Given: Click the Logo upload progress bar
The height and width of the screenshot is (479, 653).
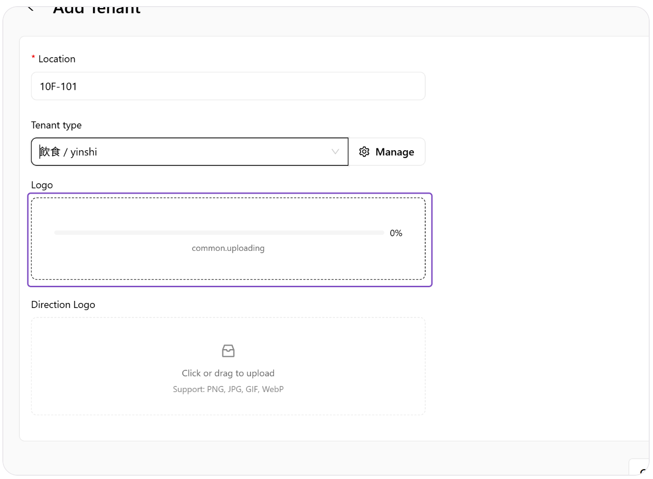Looking at the screenshot, I should tap(219, 233).
